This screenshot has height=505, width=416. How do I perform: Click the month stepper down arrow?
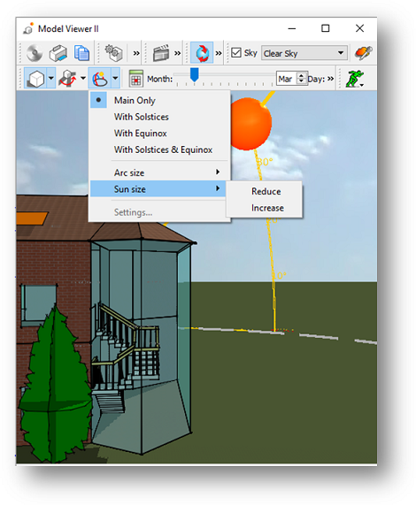pyautogui.click(x=301, y=81)
